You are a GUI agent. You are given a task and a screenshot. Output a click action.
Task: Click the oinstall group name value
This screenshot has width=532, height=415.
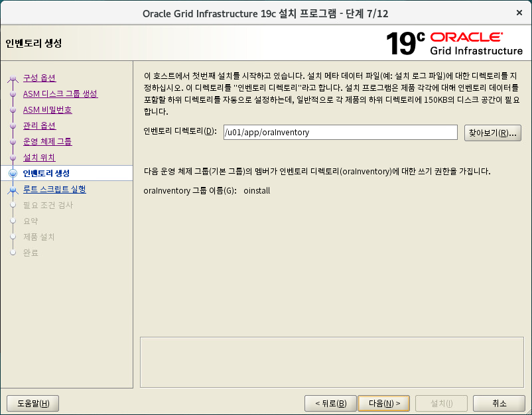257,190
